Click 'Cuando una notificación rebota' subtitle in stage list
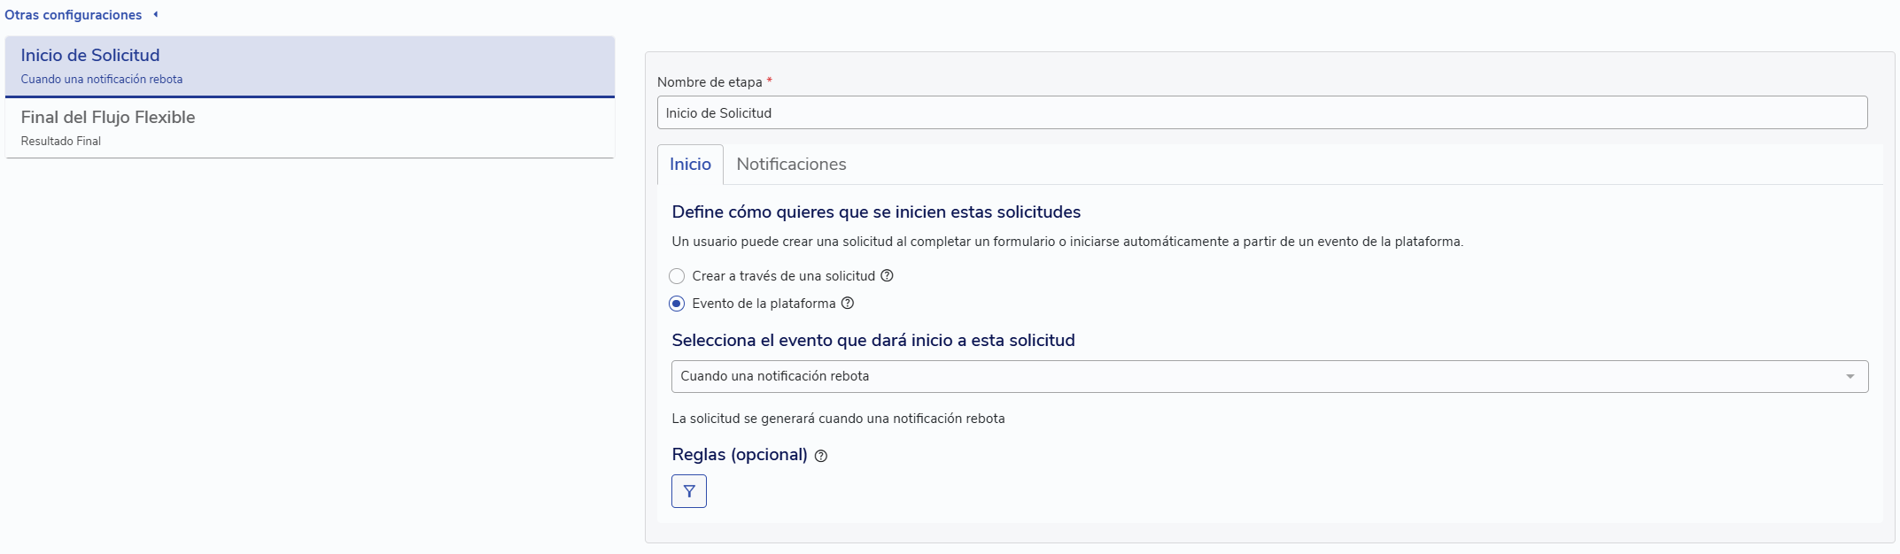 102,80
